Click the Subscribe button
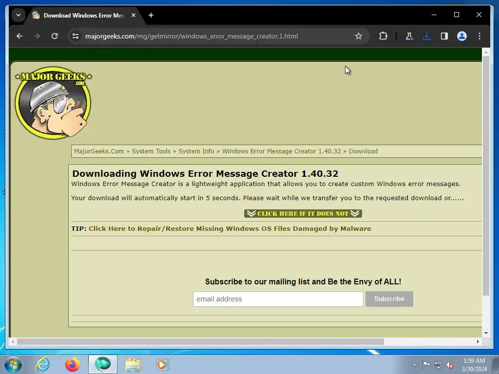Image resolution: width=499 pixels, height=374 pixels. point(389,299)
